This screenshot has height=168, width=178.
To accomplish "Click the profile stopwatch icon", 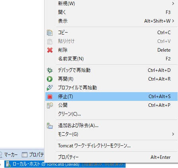I will click(x=50, y=88).
